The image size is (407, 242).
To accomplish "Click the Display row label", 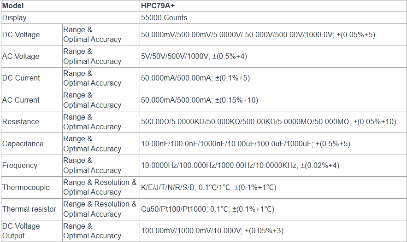I will [x=14, y=17].
